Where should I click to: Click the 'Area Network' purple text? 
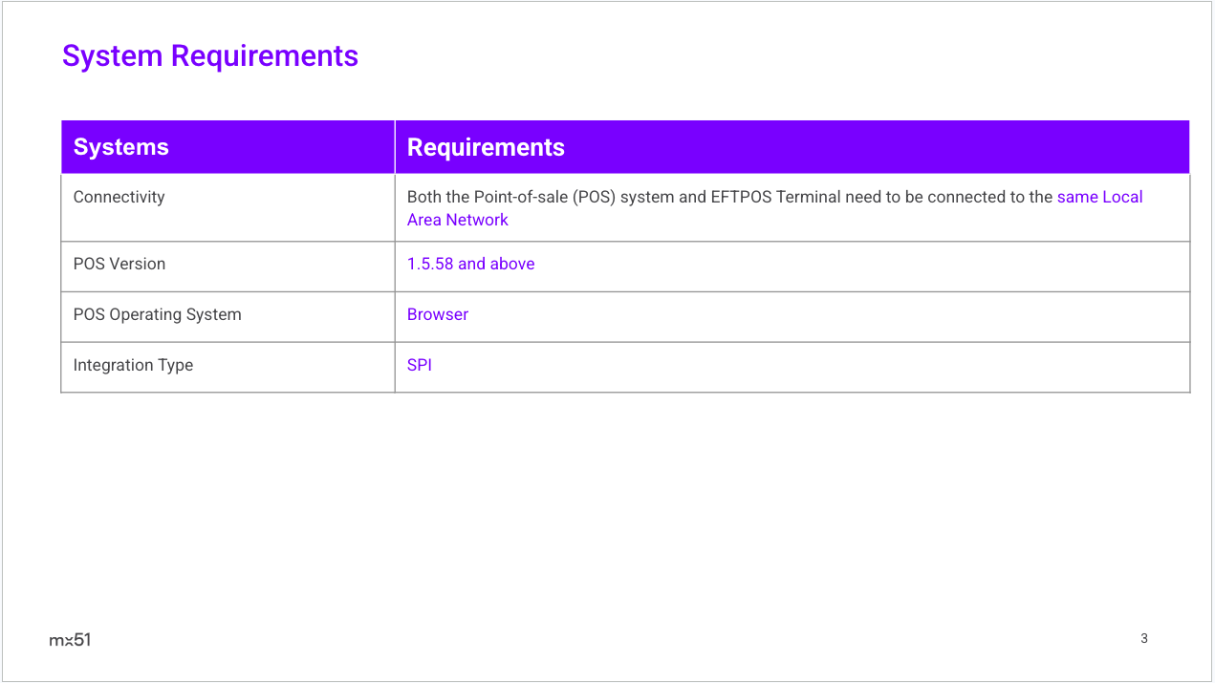[x=458, y=220]
